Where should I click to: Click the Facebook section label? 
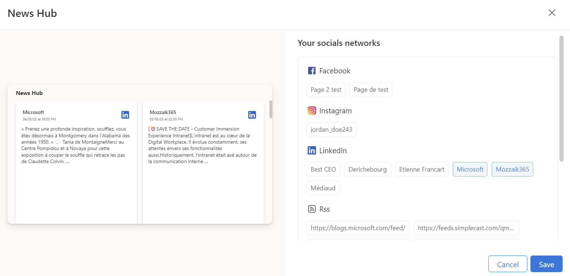click(x=335, y=71)
